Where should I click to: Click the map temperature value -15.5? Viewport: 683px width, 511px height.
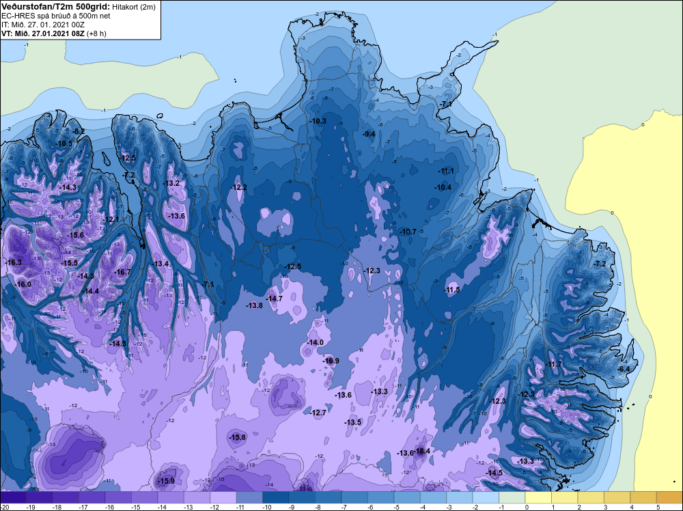tap(69, 263)
